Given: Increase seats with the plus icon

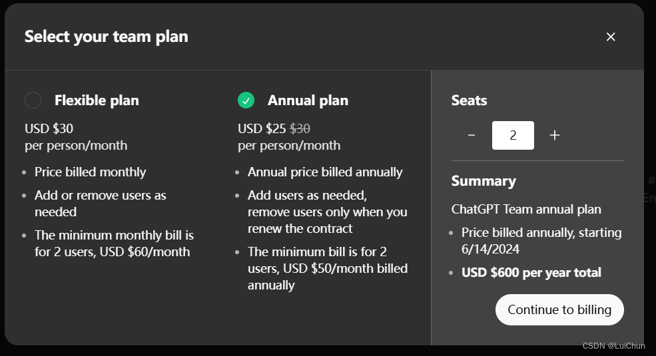Looking at the screenshot, I should [x=555, y=135].
